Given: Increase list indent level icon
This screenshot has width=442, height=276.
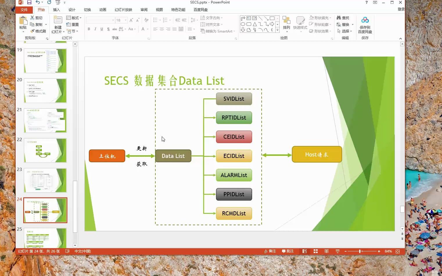Looking at the screenshot, I should click(184, 20).
